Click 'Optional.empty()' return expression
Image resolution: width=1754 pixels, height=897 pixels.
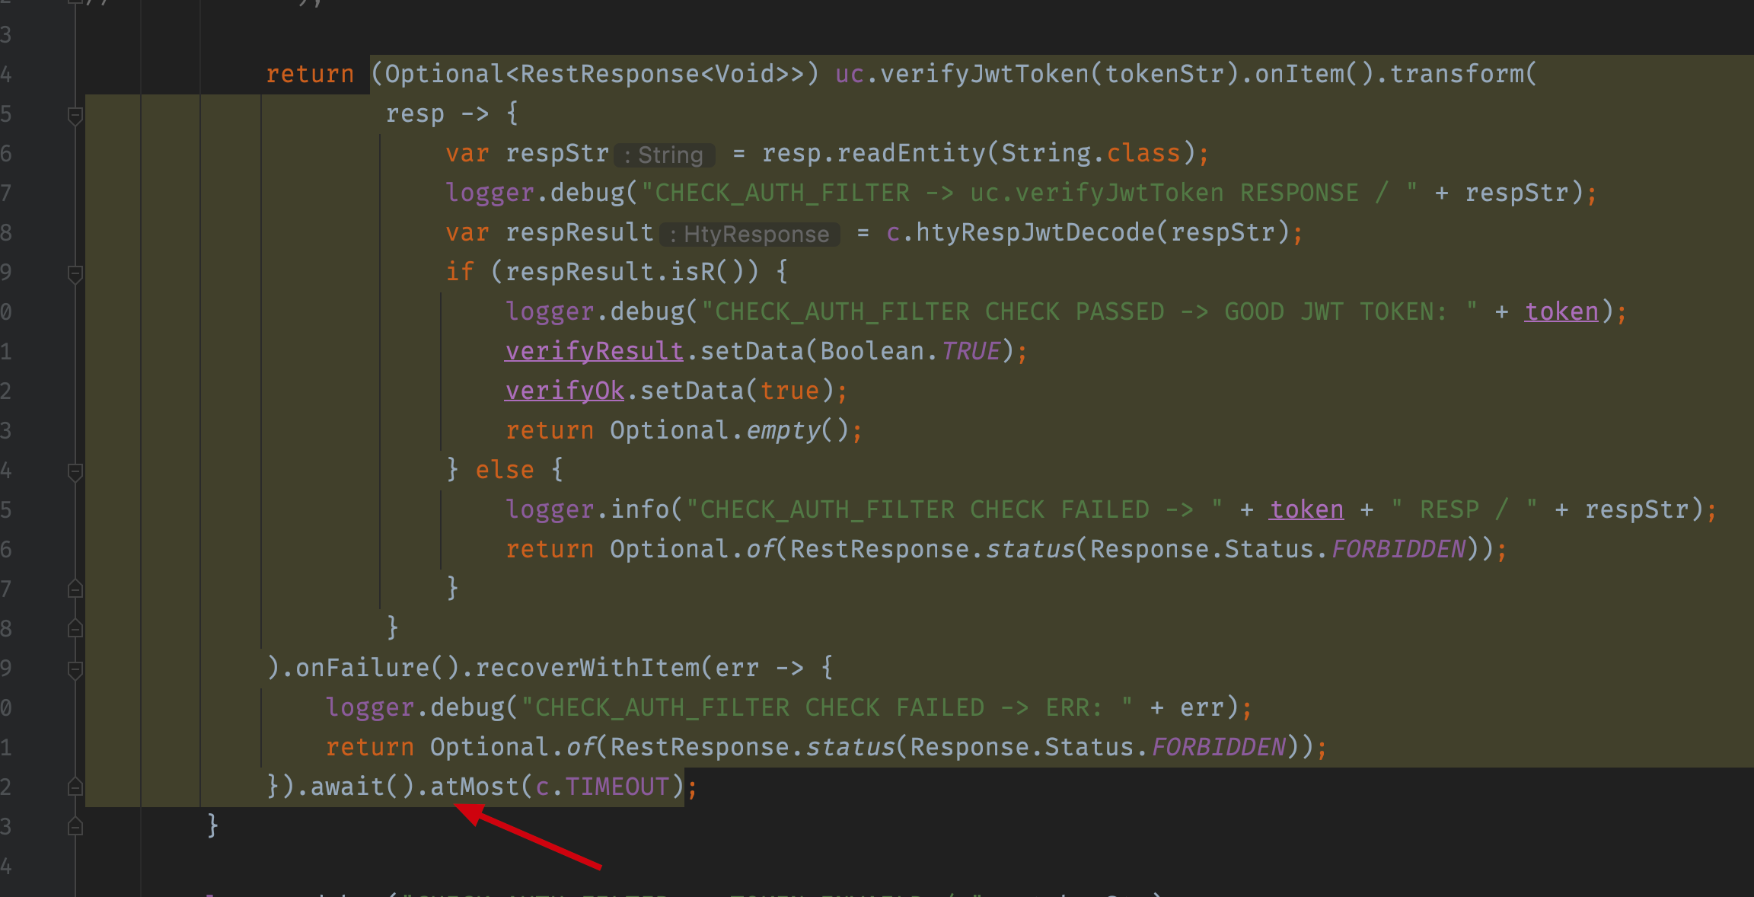[729, 430]
